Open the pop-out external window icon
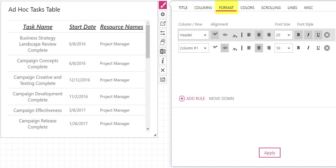 [163, 24]
